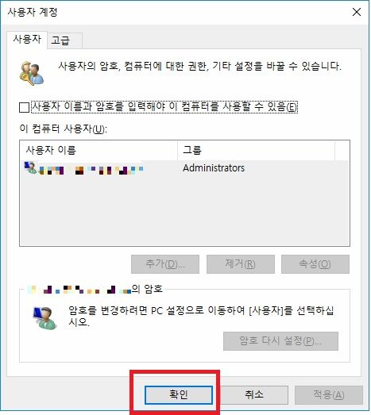This screenshot has height=415, width=371.
Task: Click the 추가(D)... button
Action: click(165, 264)
